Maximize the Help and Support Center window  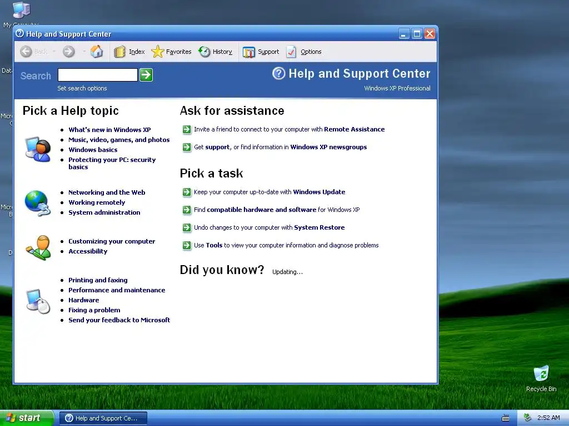(417, 34)
